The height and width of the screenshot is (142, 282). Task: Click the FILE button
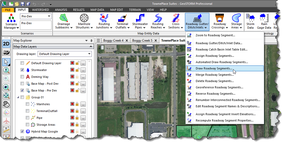(8, 10)
